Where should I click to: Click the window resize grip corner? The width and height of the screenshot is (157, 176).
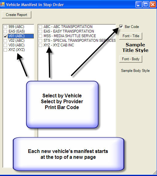tap(155, 173)
